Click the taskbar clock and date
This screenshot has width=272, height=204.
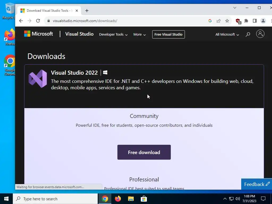pyautogui.click(x=249, y=199)
